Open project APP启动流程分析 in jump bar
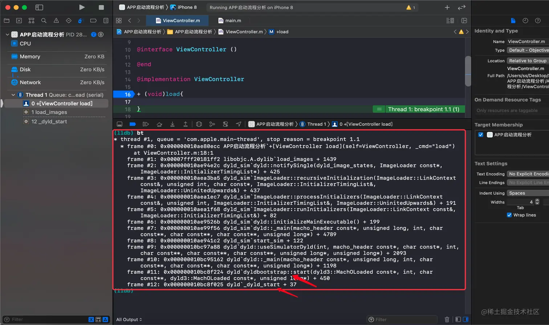The height and width of the screenshot is (325, 549). click(139, 32)
